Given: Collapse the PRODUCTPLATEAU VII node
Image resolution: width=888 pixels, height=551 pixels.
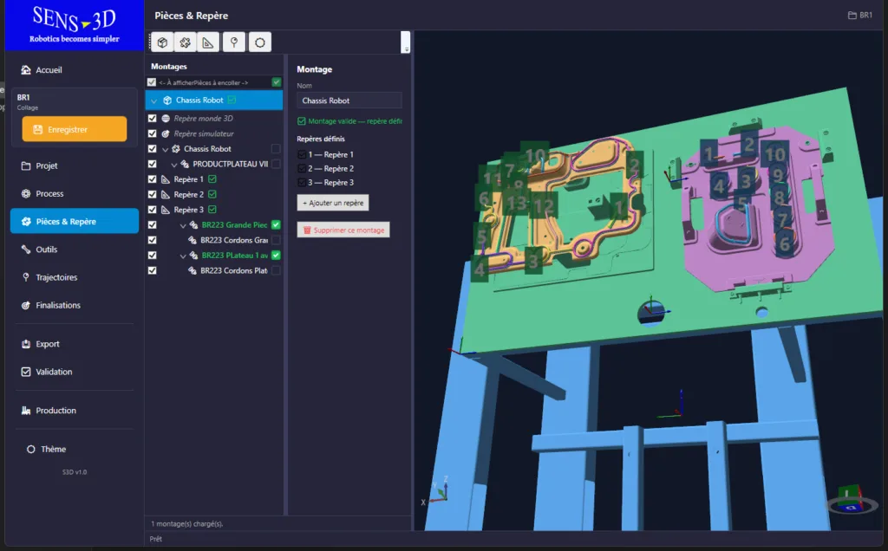Looking at the screenshot, I should [x=173, y=165].
